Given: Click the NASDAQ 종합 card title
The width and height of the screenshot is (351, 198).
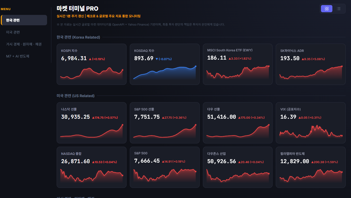Looking at the screenshot, I should (x=71, y=154).
